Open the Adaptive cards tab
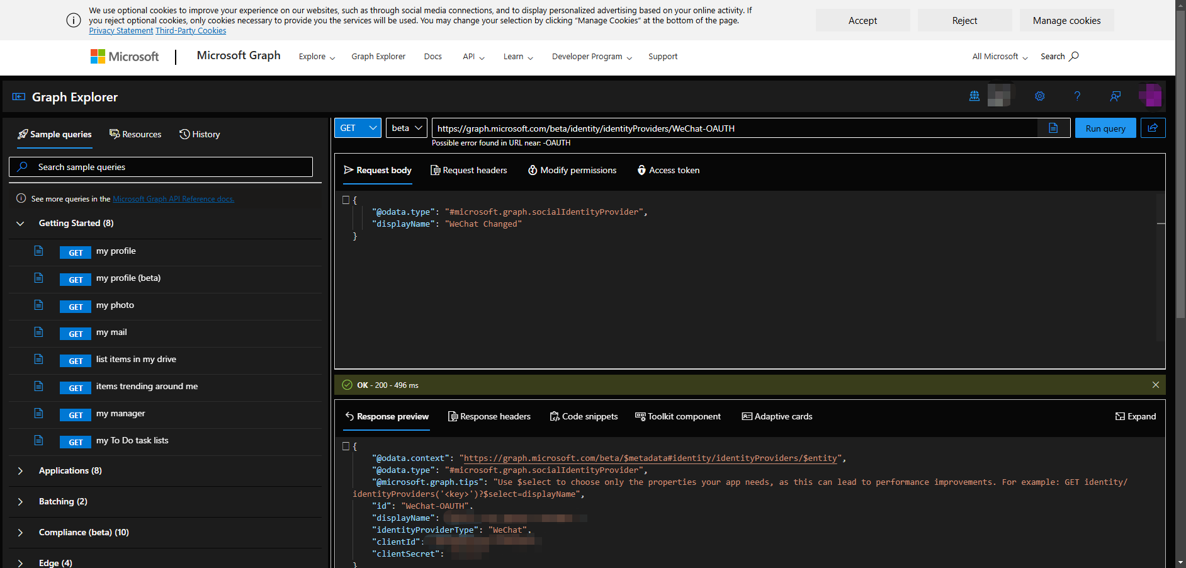The image size is (1186, 568). pos(777,416)
